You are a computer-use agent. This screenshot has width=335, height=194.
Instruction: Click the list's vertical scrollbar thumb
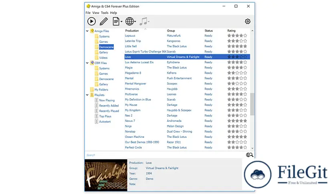(x=252, y=104)
